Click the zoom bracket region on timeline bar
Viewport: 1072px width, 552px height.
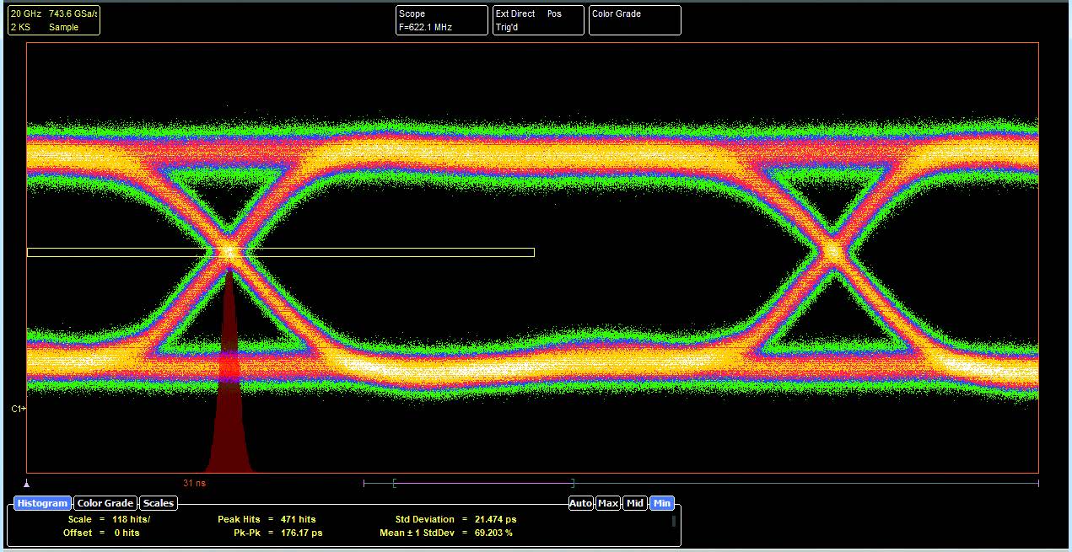[482, 483]
